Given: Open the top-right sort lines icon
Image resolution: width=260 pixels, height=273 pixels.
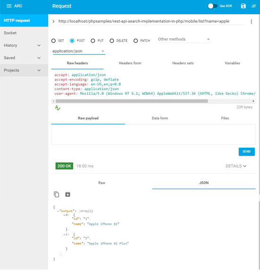Looking at the screenshot, I should [254, 6].
